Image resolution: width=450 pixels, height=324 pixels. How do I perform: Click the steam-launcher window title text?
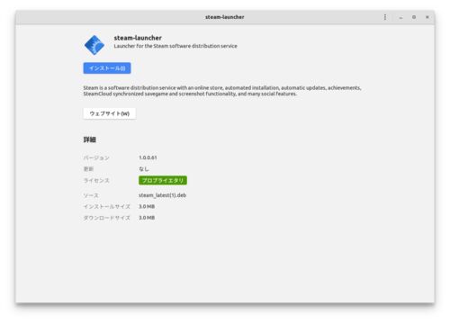[225, 17]
